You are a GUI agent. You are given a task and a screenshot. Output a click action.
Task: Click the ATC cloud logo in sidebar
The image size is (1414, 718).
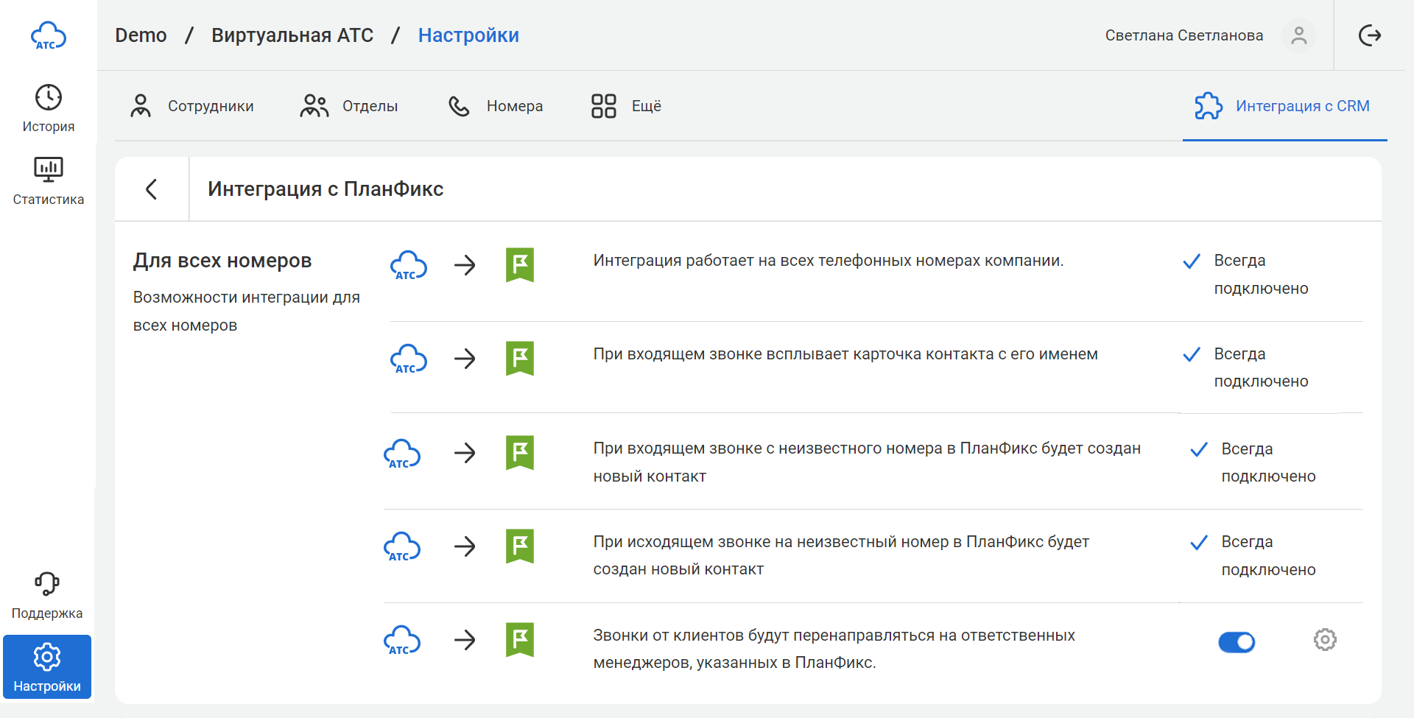(49, 35)
